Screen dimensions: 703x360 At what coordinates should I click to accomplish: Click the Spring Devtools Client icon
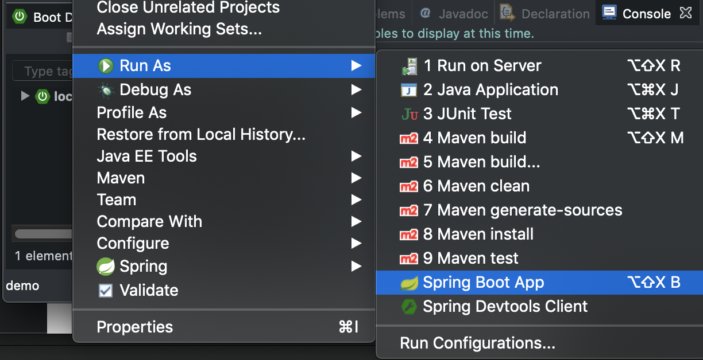(x=408, y=307)
